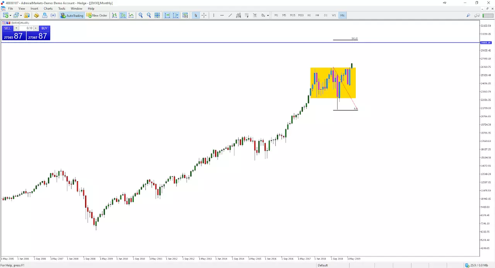Switch to M15 timeframe
This screenshot has width=495, height=268.
(x=292, y=15)
